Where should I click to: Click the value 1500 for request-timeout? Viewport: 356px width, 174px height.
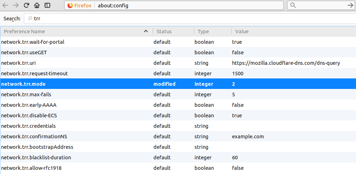point(237,74)
